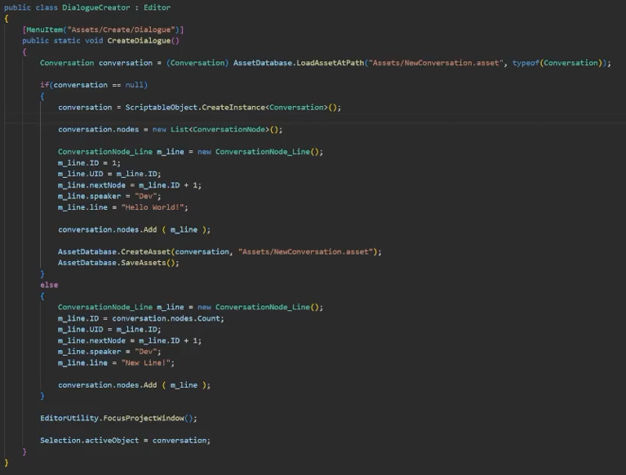626x475 pixels.
Task: Click the null keyword
Action: coord(134,85)
